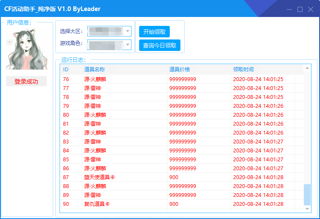The width and height of the screenshot is (320, 219).
Task: Click the 登录成功 status button
Action: [x=26, y=81]
